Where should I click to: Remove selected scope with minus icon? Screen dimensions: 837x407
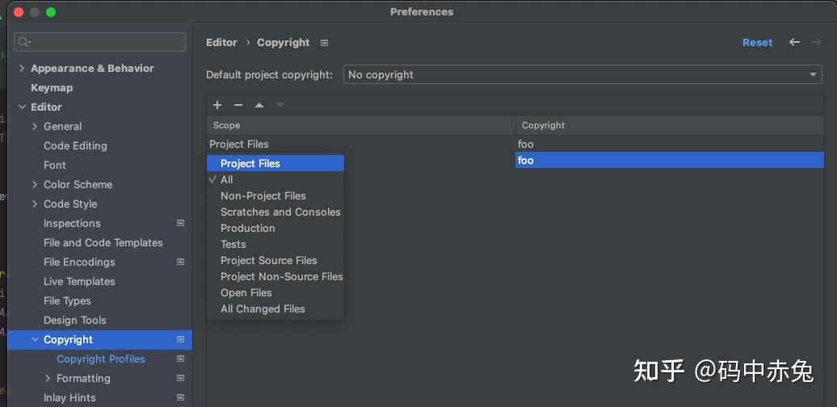pos(238,105)
